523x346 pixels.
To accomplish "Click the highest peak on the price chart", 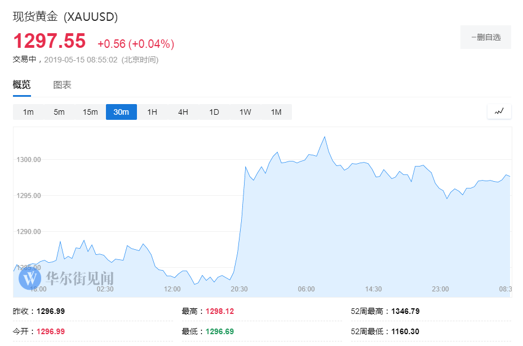I will click(x=324, y=136).
